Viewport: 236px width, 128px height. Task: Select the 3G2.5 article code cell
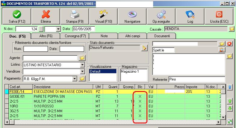tap(20, 111)
